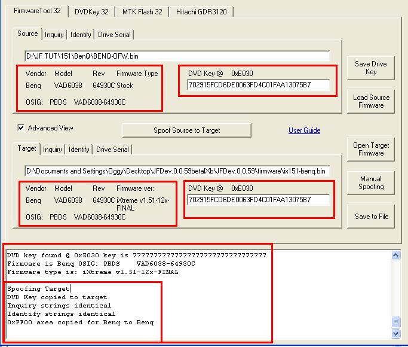Click the Save to File button
The image size is (408, 347).
coord(370,216)
